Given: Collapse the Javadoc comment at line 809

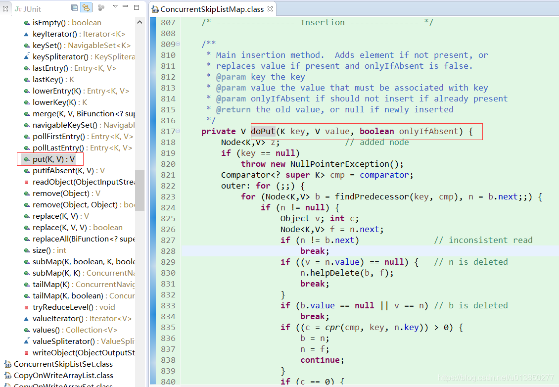Looking at the screenshot, I should [178, 44].
